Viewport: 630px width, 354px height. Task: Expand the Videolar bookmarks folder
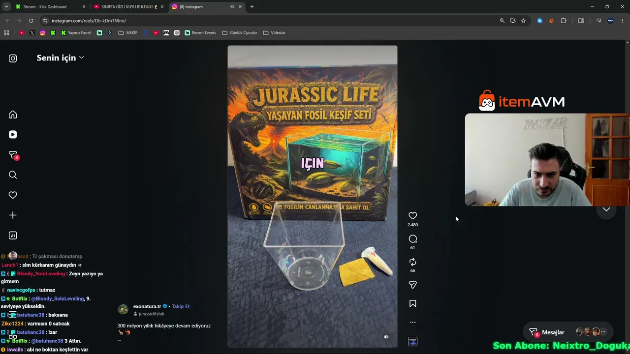274,33
